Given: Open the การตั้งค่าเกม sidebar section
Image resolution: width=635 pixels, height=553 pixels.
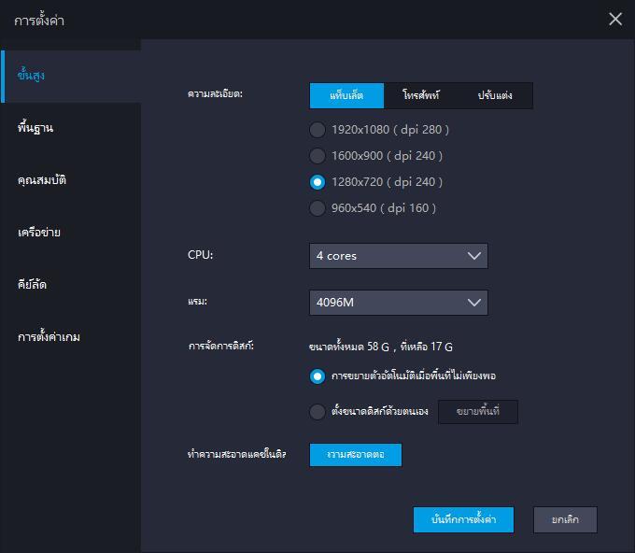Looking at the screenshot, I should click(x=70, y=337).
